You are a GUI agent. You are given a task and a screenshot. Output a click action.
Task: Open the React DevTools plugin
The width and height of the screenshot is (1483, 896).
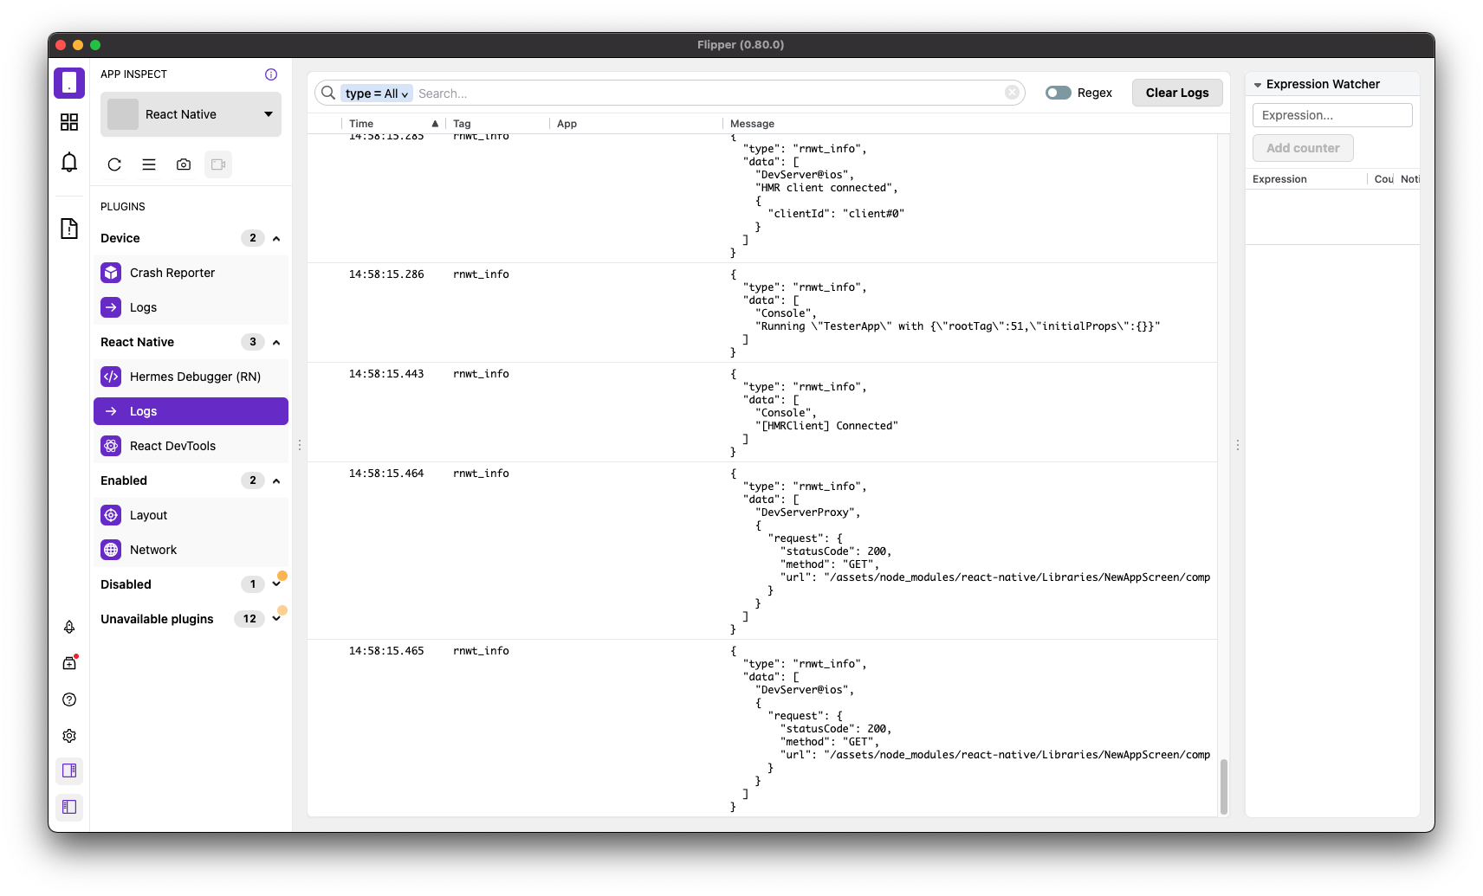coord(191,446)
